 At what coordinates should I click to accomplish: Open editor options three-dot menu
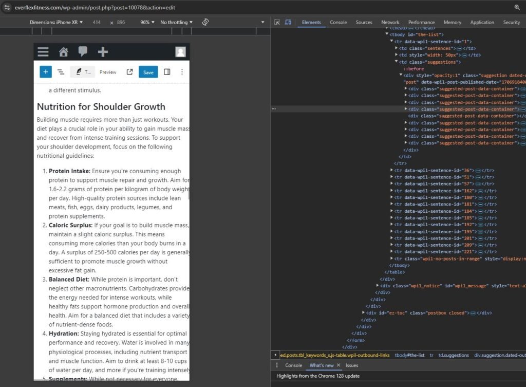182,72
